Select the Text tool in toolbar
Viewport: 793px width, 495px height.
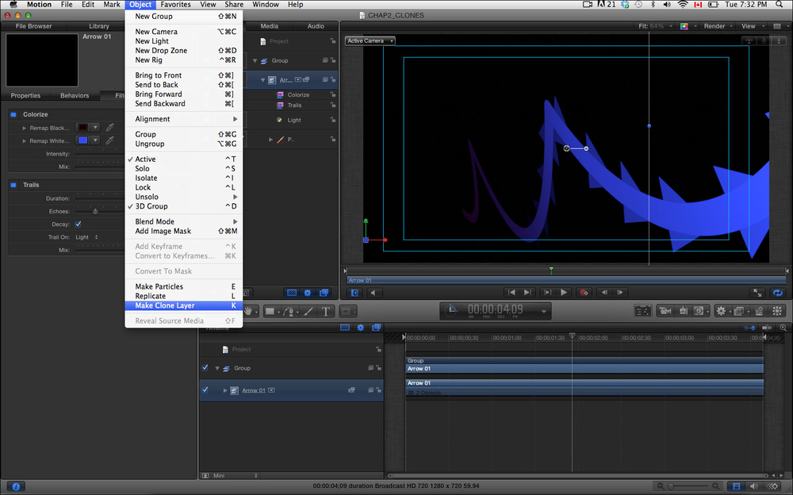(325, 311)
